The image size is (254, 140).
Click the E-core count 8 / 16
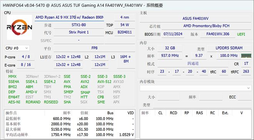tap(26, 65)
